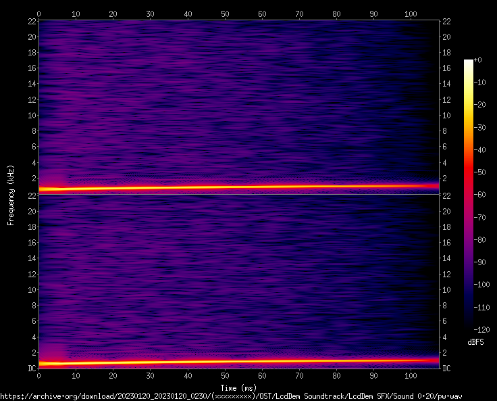This screenshot has width=497, height=401.
Task: Click the "22" kHz label at the top-left corner
Action: tap(31, 22)
